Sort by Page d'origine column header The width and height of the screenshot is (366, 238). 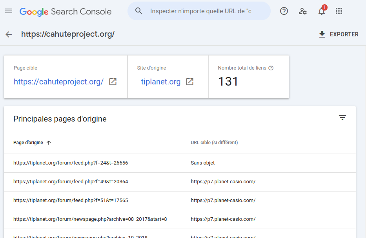pos(28,143)
